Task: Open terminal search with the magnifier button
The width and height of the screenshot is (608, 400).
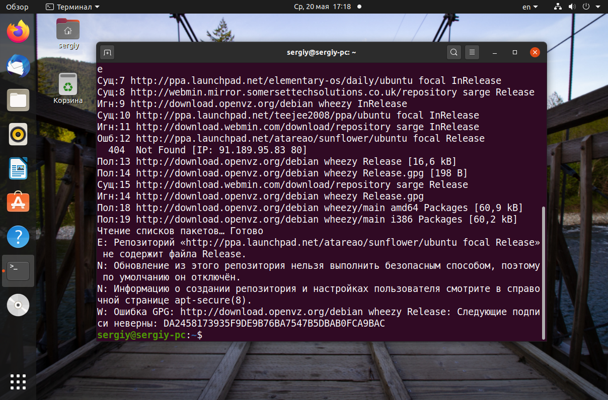Action: (x=454, y=52)
